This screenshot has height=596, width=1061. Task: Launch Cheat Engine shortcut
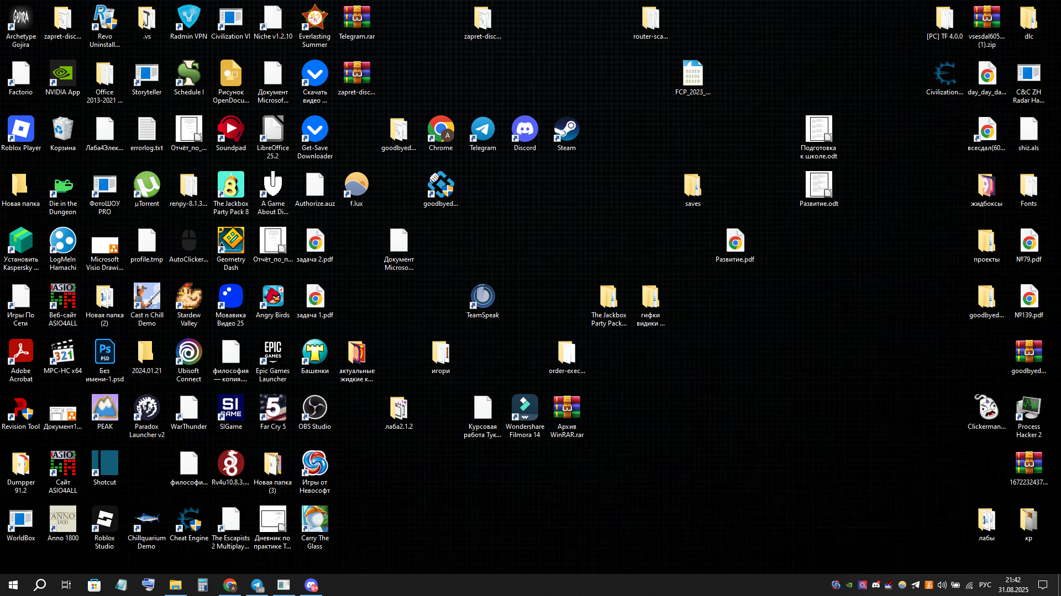pos(189,524)
